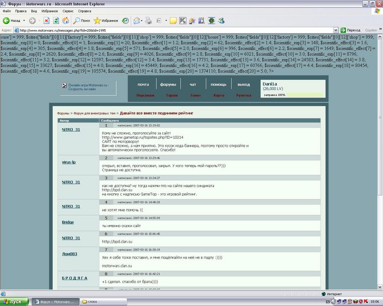Click the Форумы breadcrumb link
This screenshot has height=306, width=383.
[x=63, y=114]
